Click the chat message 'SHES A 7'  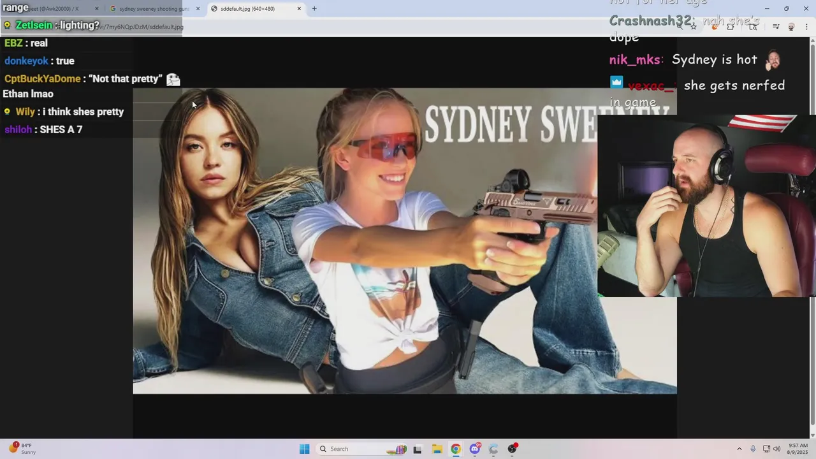[61, 129]
